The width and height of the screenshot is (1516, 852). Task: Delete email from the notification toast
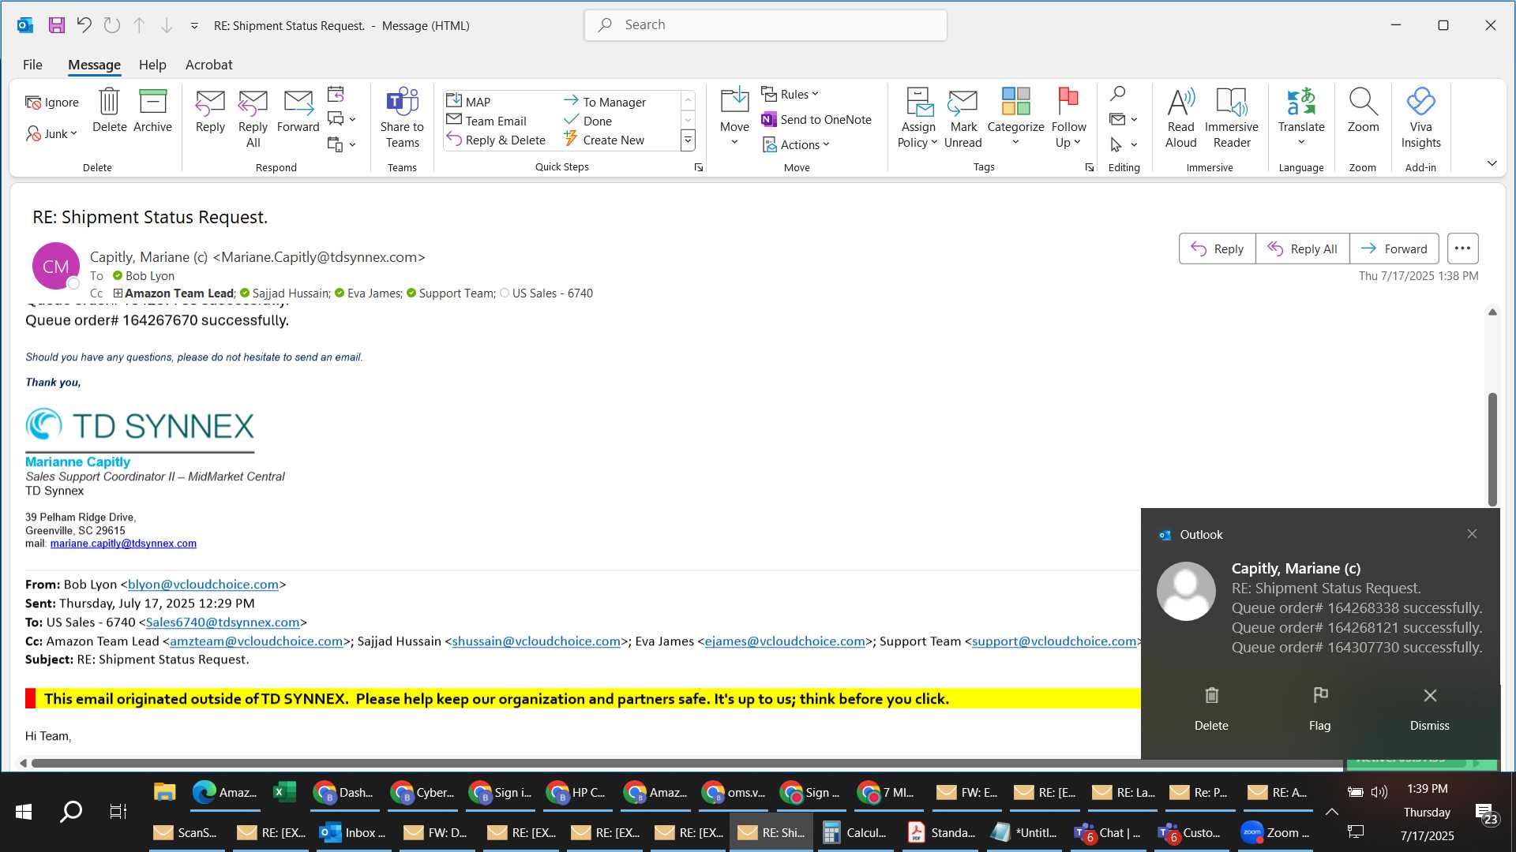click(x=1211, y=708)
